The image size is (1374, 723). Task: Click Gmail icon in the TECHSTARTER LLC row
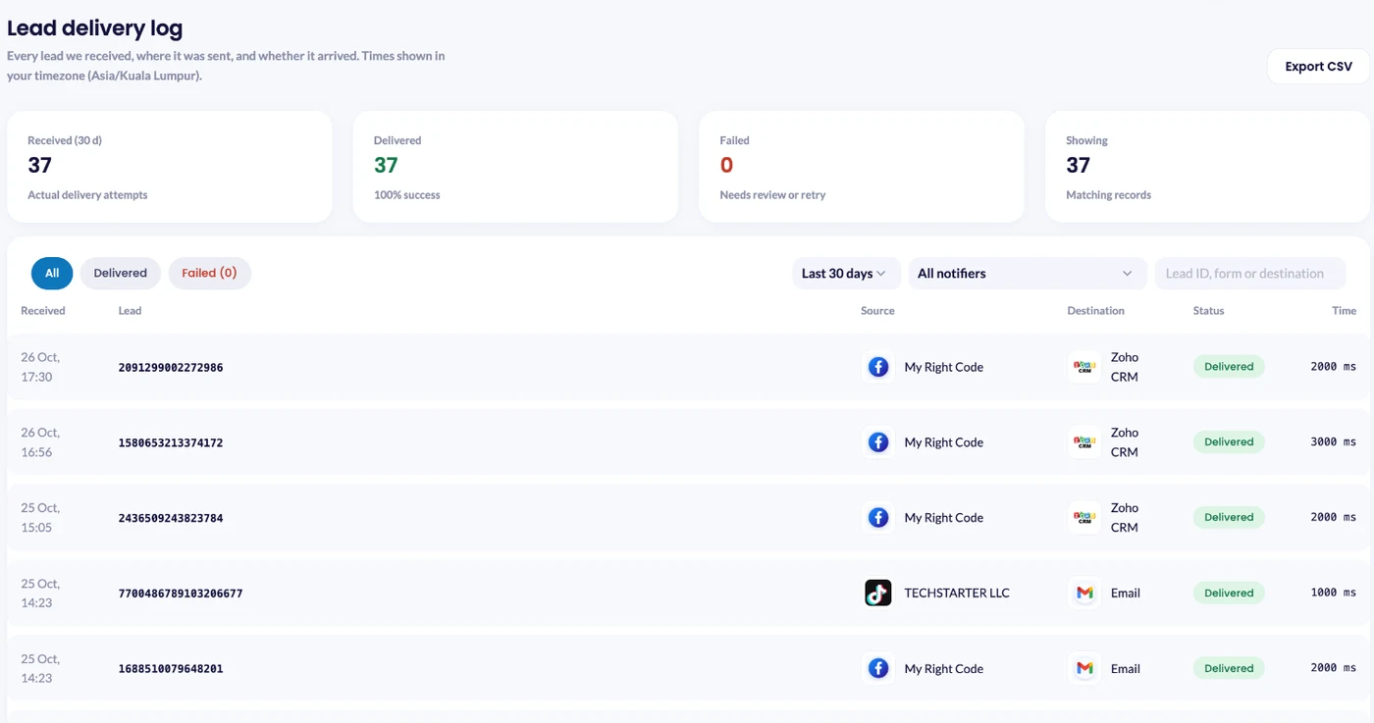point(1084,593)
